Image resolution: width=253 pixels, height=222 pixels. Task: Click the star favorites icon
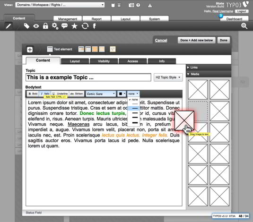[74, 26]
